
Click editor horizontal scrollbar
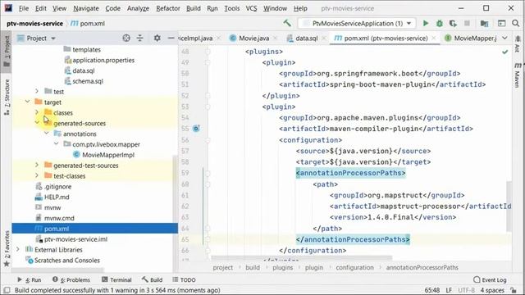coord(301,258)
